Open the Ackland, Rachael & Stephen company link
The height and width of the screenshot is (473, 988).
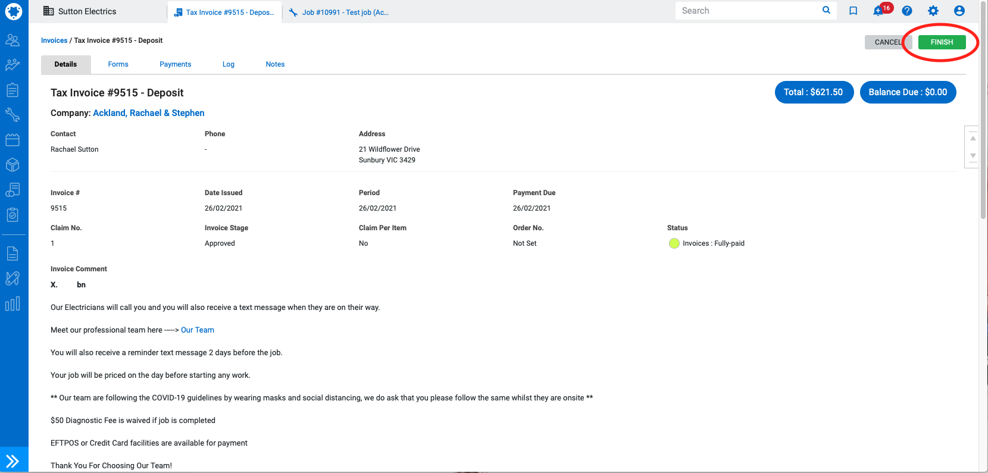(x=149, y=113)
